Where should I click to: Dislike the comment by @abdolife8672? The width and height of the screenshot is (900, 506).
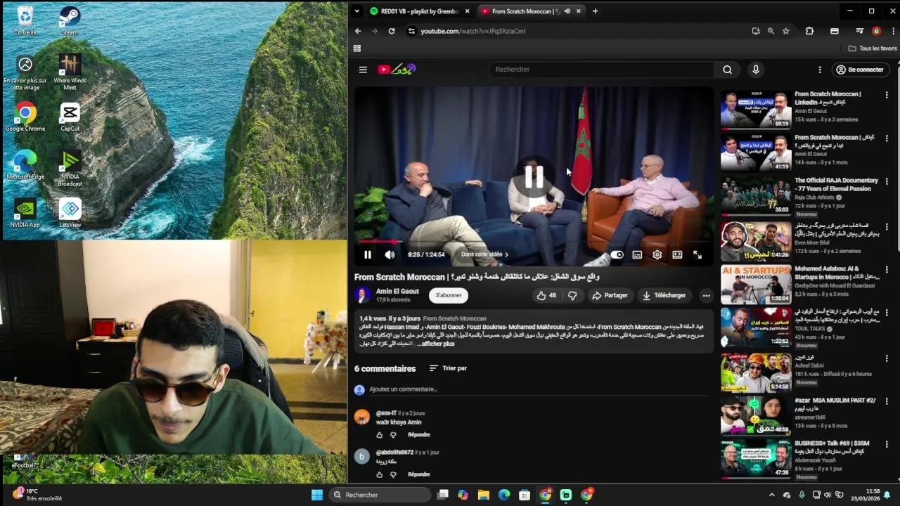[393, 474]
